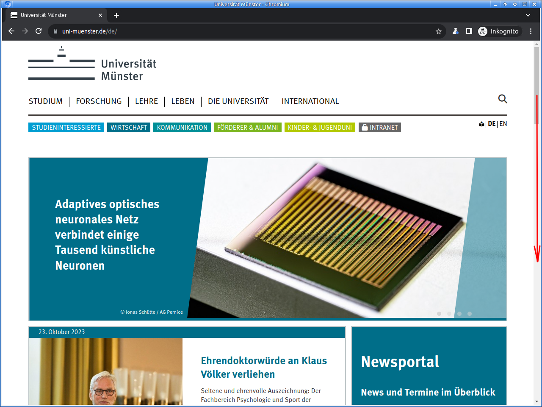
Task: Click the browser reload button
Action: (39, 31)
